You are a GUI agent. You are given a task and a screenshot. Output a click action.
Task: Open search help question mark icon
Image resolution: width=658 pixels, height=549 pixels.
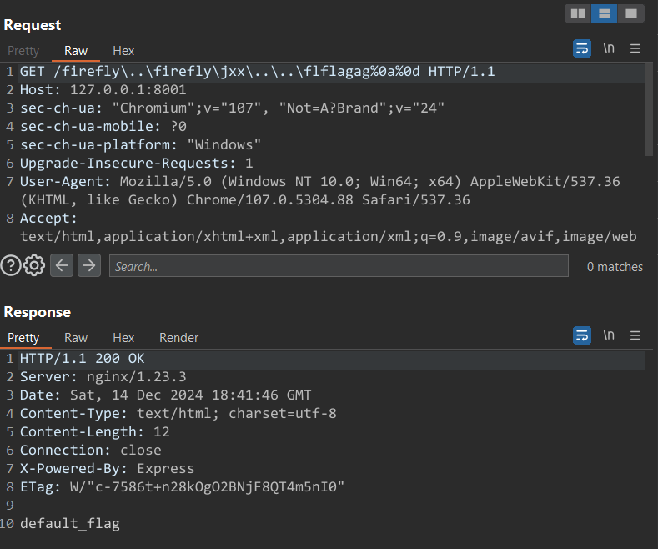click(x=11, y=266)
